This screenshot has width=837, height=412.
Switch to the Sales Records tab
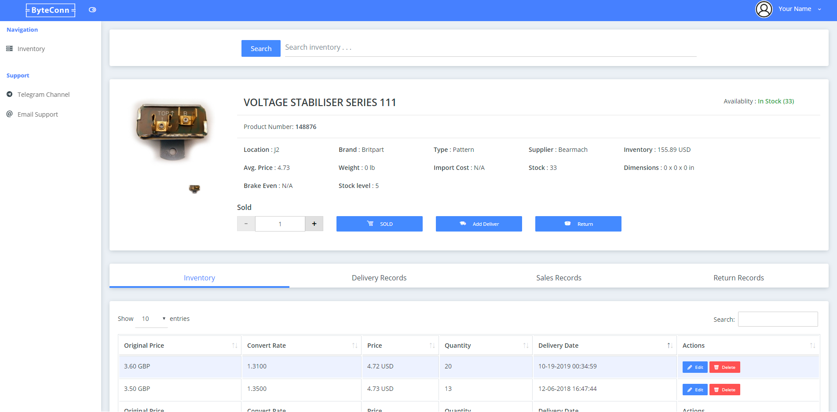click(x=559, y=278)
